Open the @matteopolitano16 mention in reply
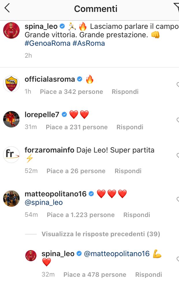 point(117,254)
